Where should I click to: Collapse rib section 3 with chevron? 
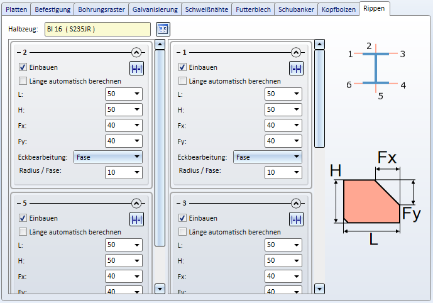coord(296,203)
